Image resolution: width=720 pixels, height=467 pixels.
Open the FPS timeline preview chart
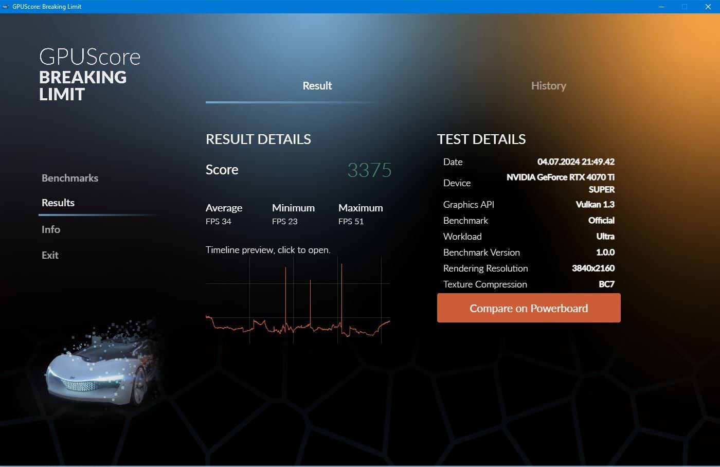coord(298,300)
